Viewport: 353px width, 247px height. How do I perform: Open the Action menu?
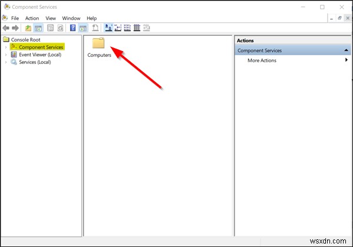click(x=32, y=18)
